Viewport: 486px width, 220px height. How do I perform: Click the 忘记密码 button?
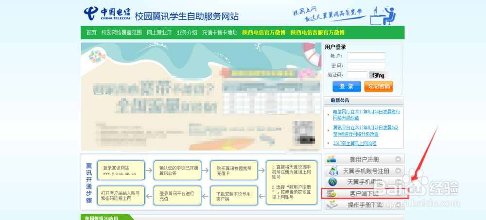point(379,86)
